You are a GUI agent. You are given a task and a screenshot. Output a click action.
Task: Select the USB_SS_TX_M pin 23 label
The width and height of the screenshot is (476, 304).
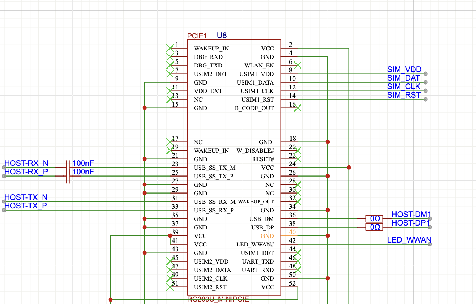pyautogui.click(x=215, y=168)
